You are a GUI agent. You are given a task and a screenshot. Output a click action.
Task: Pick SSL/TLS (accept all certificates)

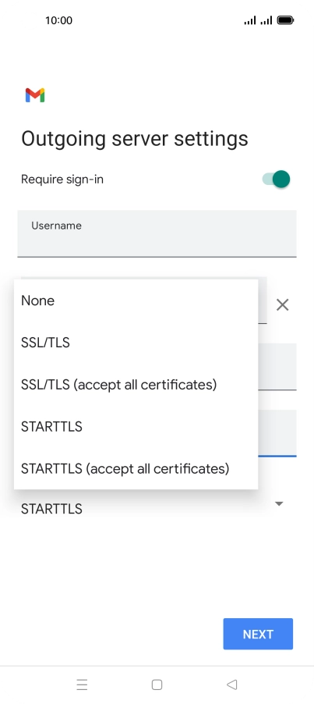[136, 384]
